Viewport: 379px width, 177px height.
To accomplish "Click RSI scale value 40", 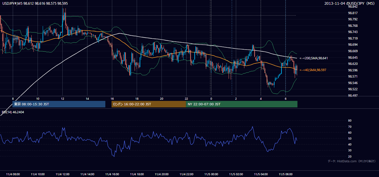I will [350, 144].
